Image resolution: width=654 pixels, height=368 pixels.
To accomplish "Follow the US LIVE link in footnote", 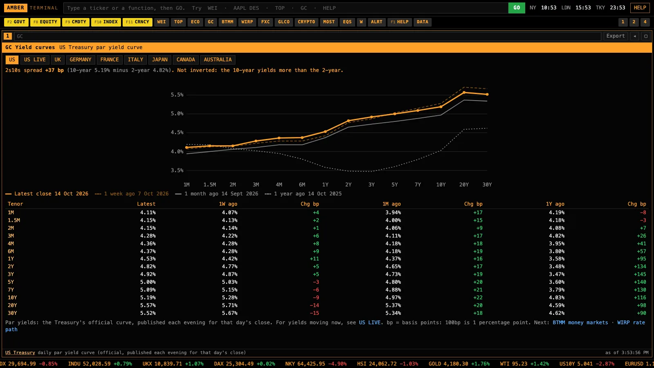I will click(370, 323).
